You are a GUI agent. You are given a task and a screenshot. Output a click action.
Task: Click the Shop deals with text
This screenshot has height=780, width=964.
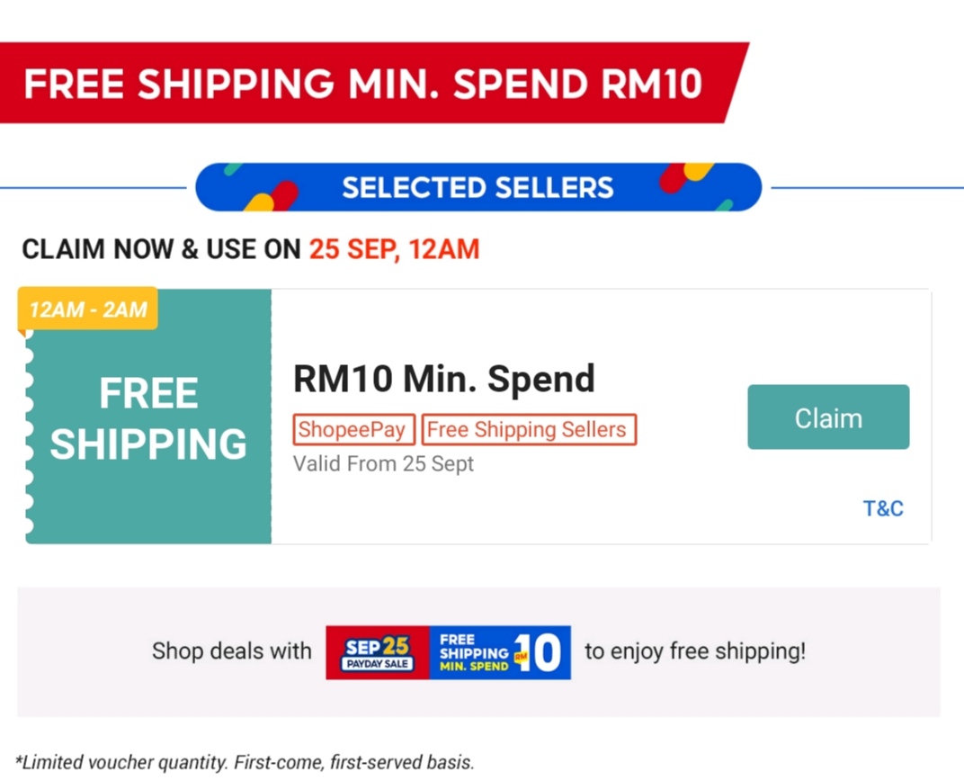coord(231,650)
